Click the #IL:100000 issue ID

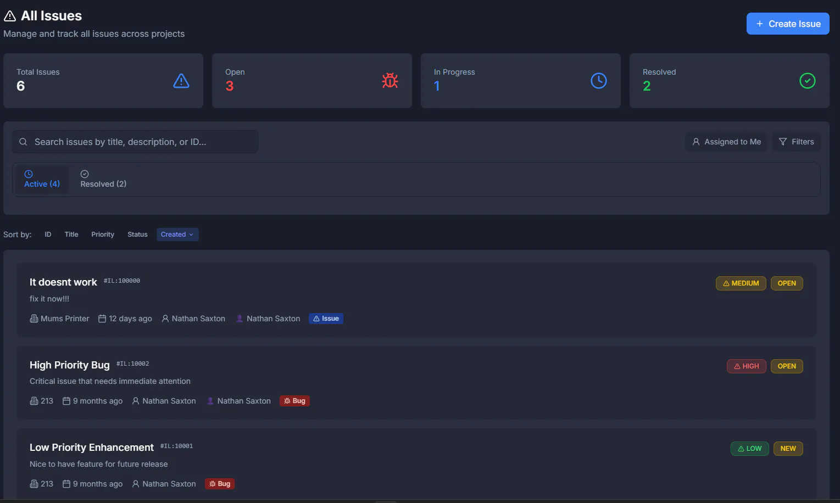(122, 281)
